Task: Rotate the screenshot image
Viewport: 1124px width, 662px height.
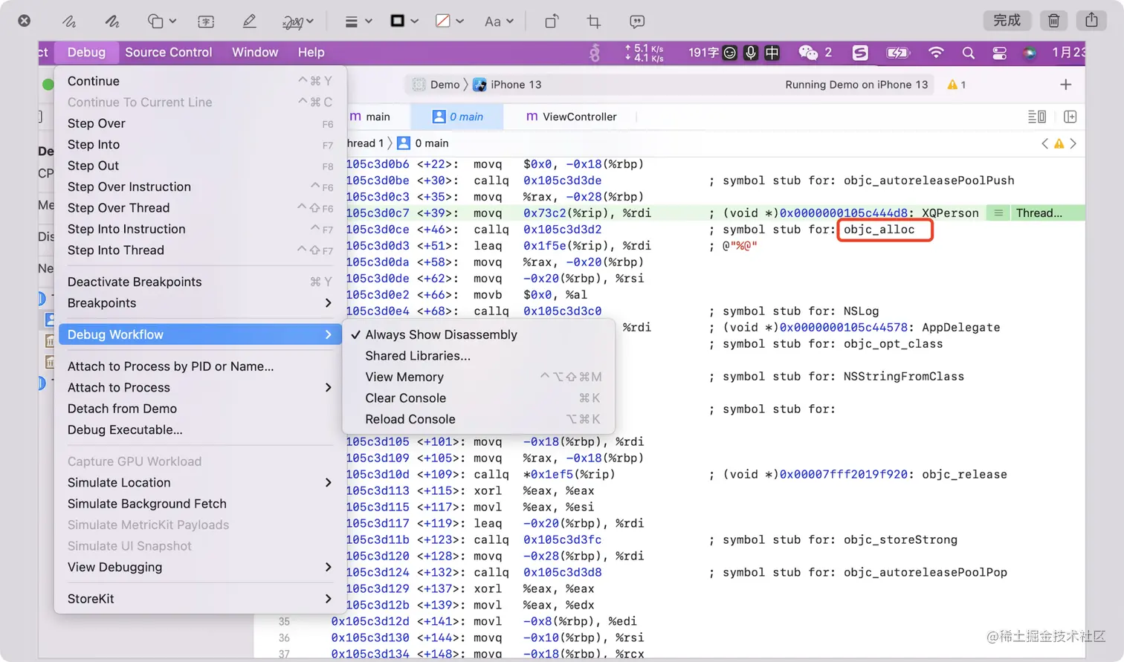Action: tap(552, 21)
